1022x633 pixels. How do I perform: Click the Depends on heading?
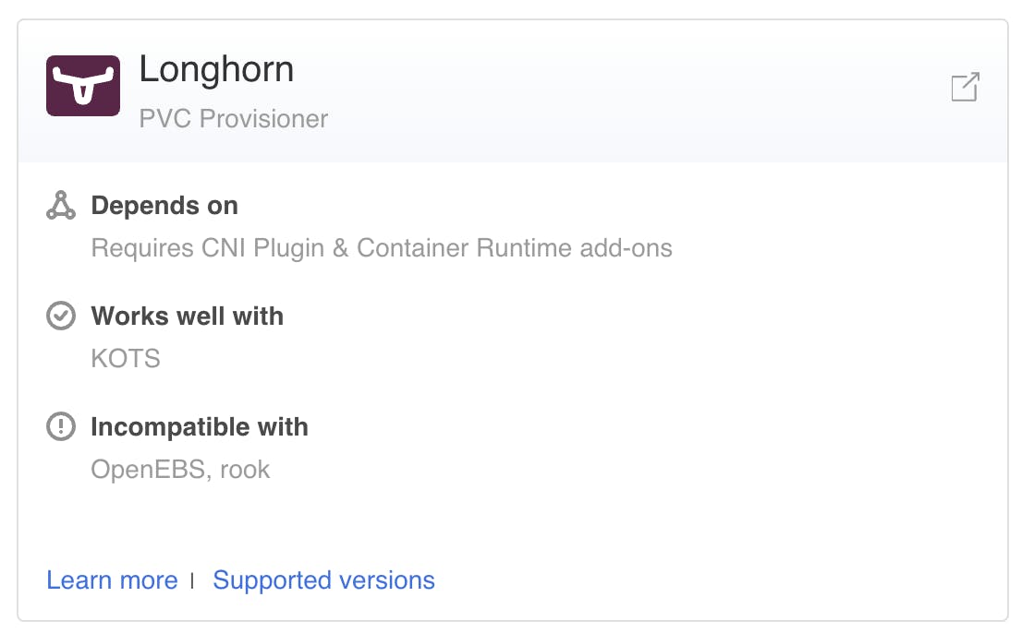(164, 206)
